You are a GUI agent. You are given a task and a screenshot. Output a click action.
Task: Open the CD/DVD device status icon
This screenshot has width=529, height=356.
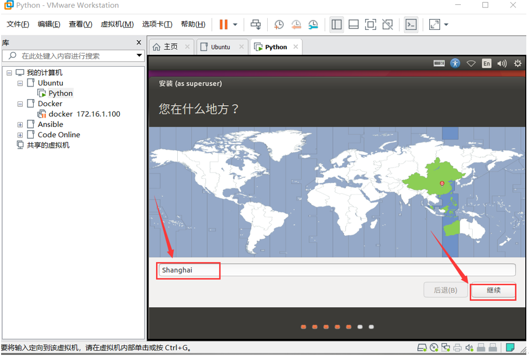434,347
